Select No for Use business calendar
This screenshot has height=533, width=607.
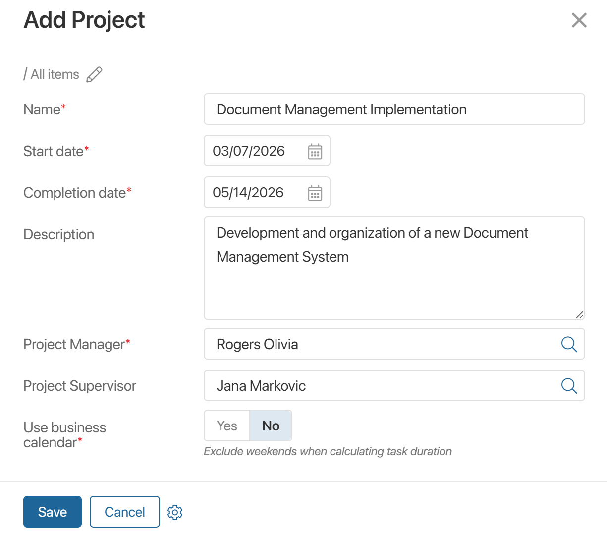pyautogui.click(x=271, y=426)
